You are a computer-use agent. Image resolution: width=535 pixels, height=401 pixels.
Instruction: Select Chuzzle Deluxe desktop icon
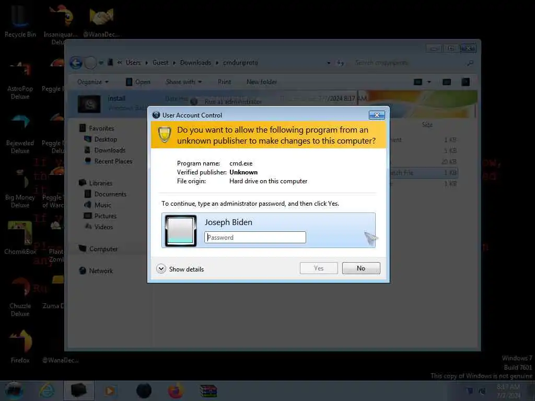(x=20, y=297)
